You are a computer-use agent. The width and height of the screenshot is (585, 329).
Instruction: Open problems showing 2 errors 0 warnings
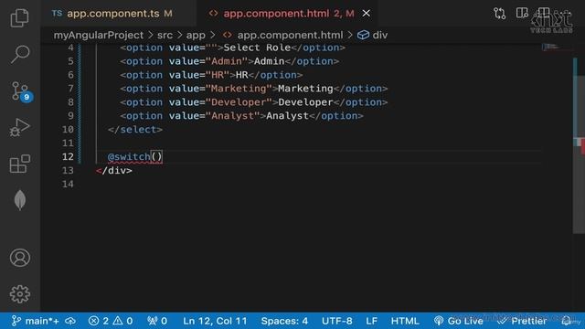point(111,321)
